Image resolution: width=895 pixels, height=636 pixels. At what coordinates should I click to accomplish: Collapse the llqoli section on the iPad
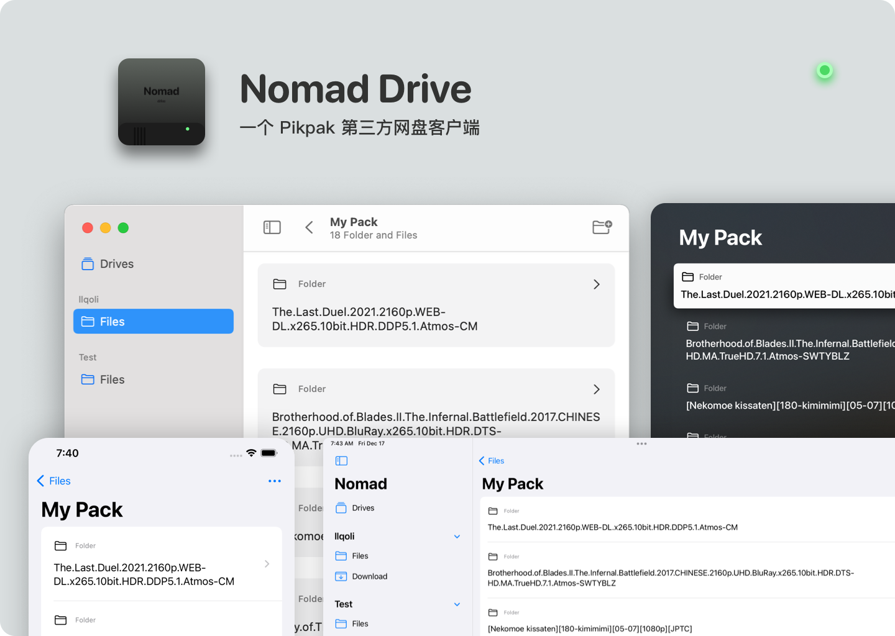[x=457, y=537]
